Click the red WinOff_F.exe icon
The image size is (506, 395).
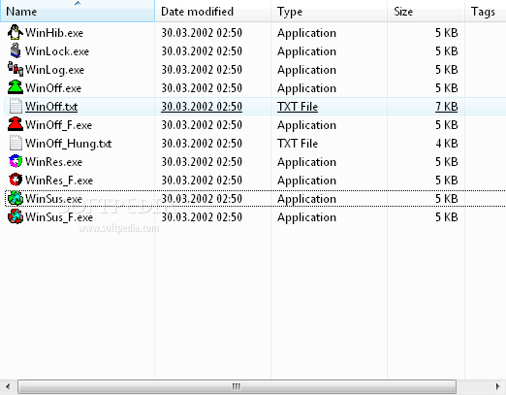[x=16, y=124]
